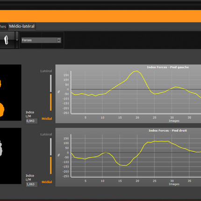This screenshot has width=201, height=201.
Task: Click the Latéral label above right foot bar
Action: (46, 134)
